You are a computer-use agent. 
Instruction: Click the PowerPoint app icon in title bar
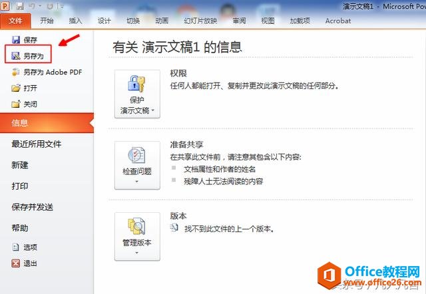5,6
